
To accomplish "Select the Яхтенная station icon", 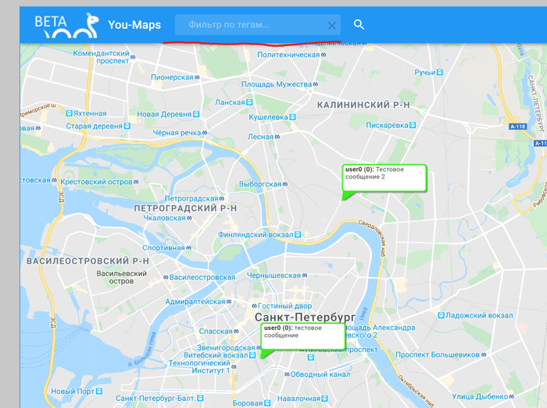I will tap(69, 113).
